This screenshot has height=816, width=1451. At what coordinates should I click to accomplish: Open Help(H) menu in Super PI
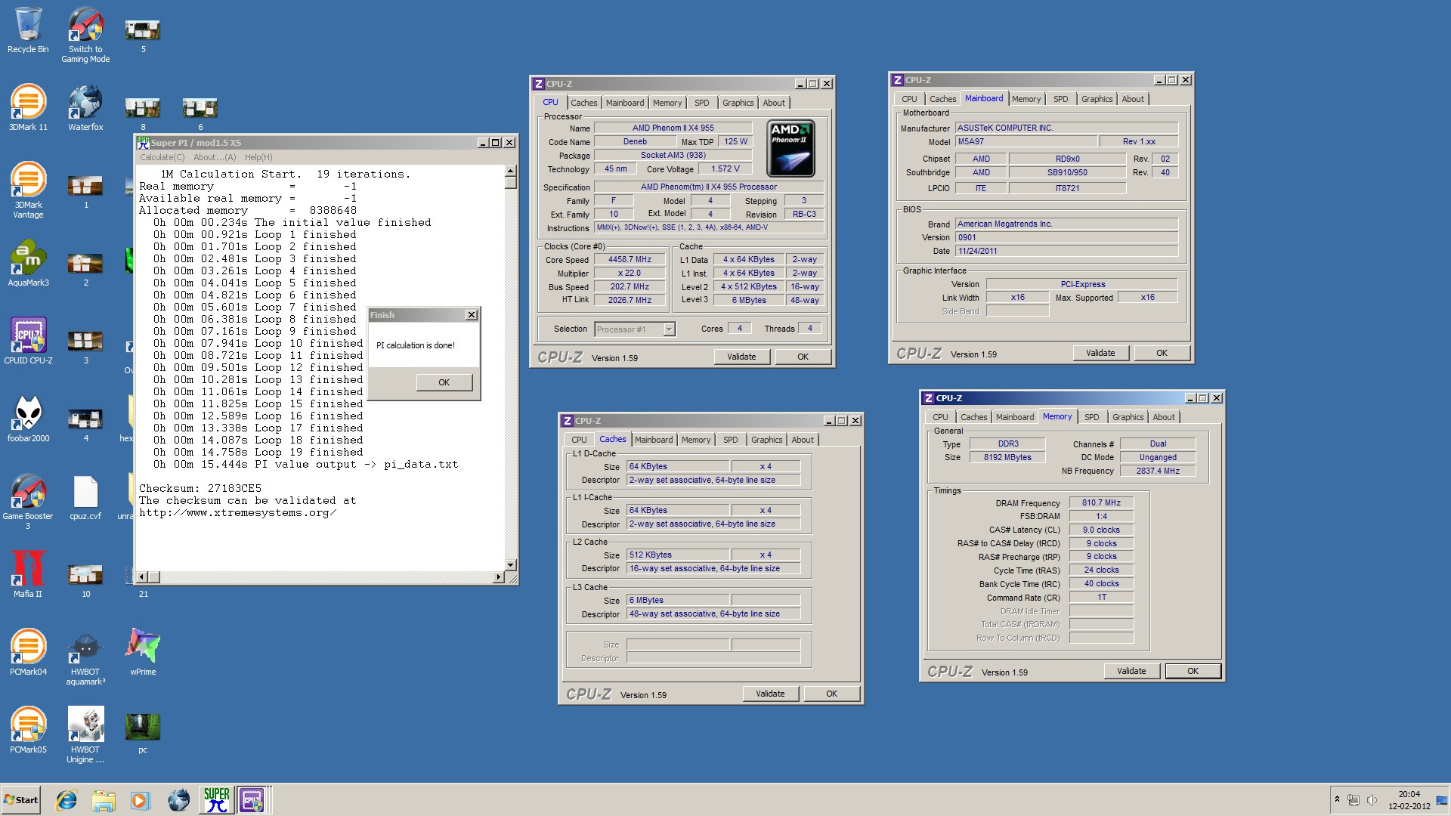[x=258, y=157]
